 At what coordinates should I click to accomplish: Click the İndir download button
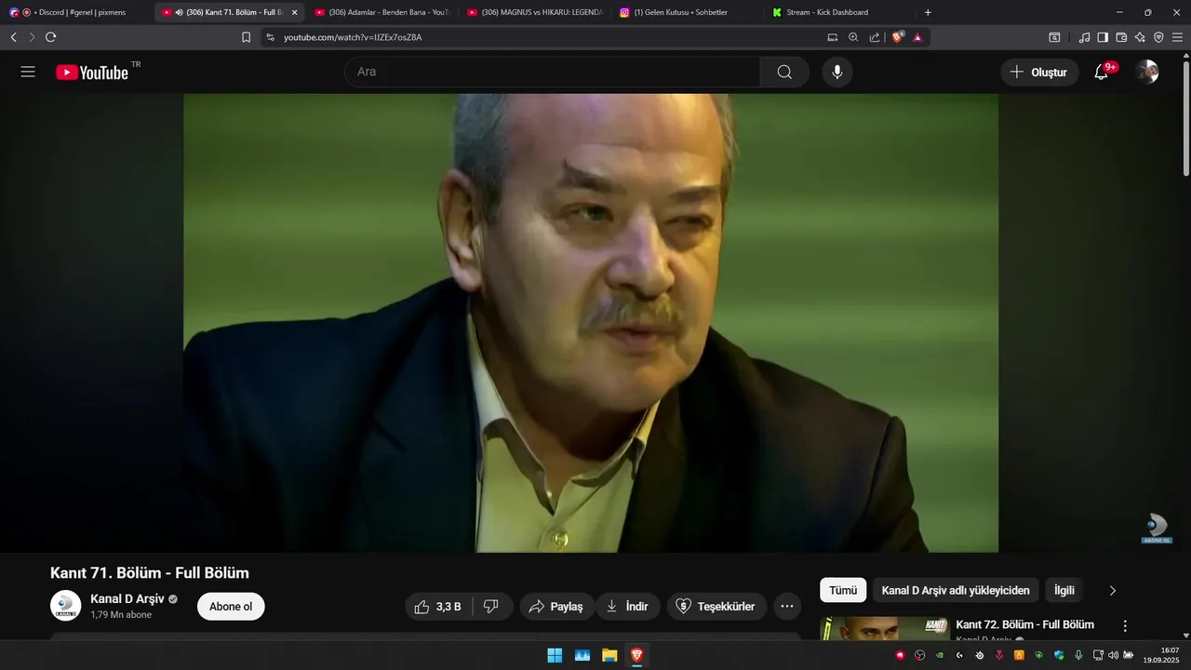(x=627, y=607)
